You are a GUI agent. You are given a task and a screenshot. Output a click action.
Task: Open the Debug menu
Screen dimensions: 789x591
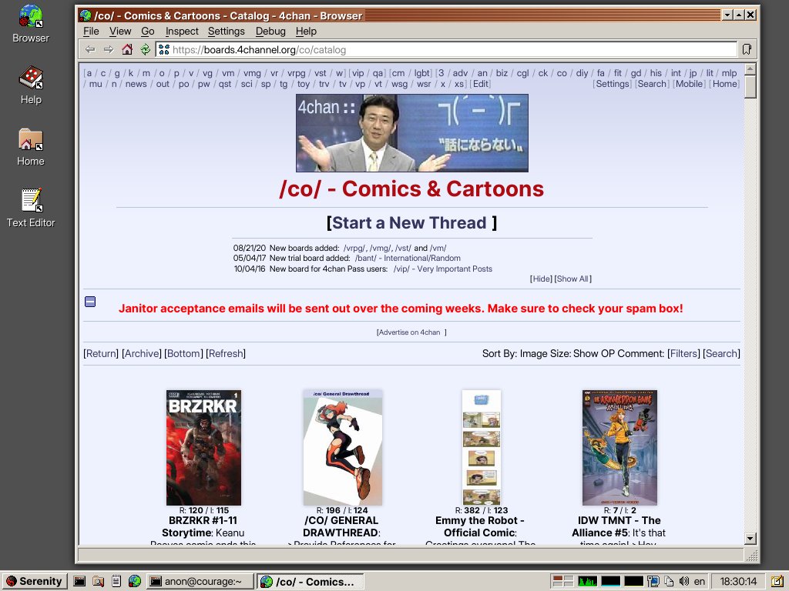pos(270,32)
